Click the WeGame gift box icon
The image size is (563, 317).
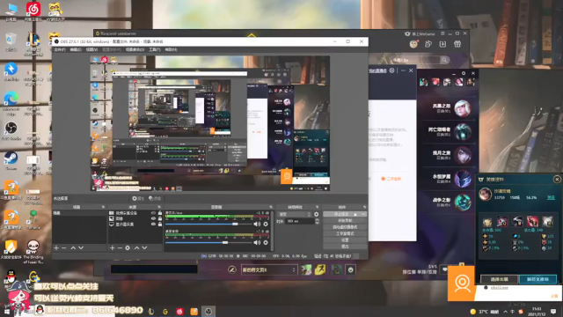(457, 44)
